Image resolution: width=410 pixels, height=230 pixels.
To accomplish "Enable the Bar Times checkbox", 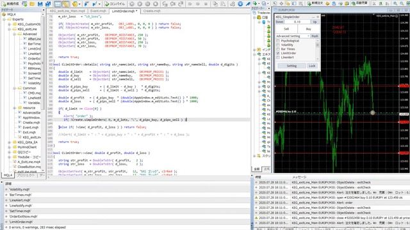I will coord(278,49).
